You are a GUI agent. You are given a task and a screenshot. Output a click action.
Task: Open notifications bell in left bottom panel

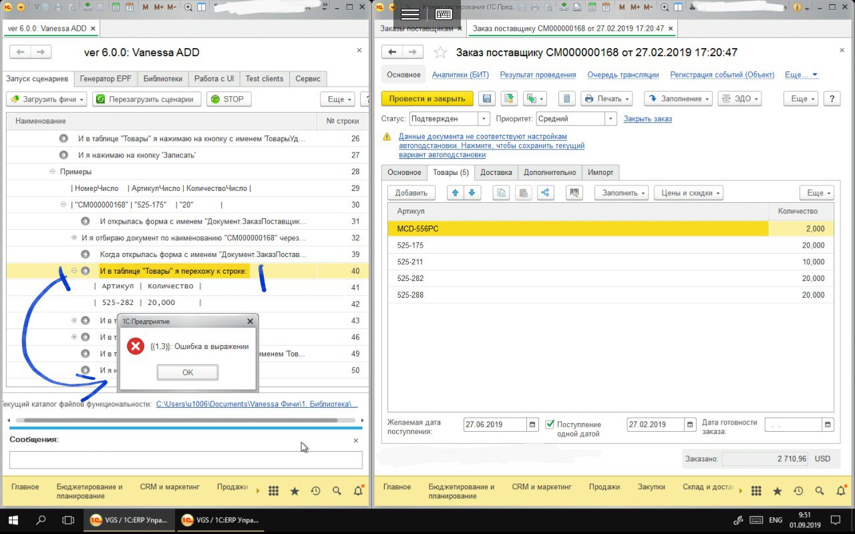[358, 491]
